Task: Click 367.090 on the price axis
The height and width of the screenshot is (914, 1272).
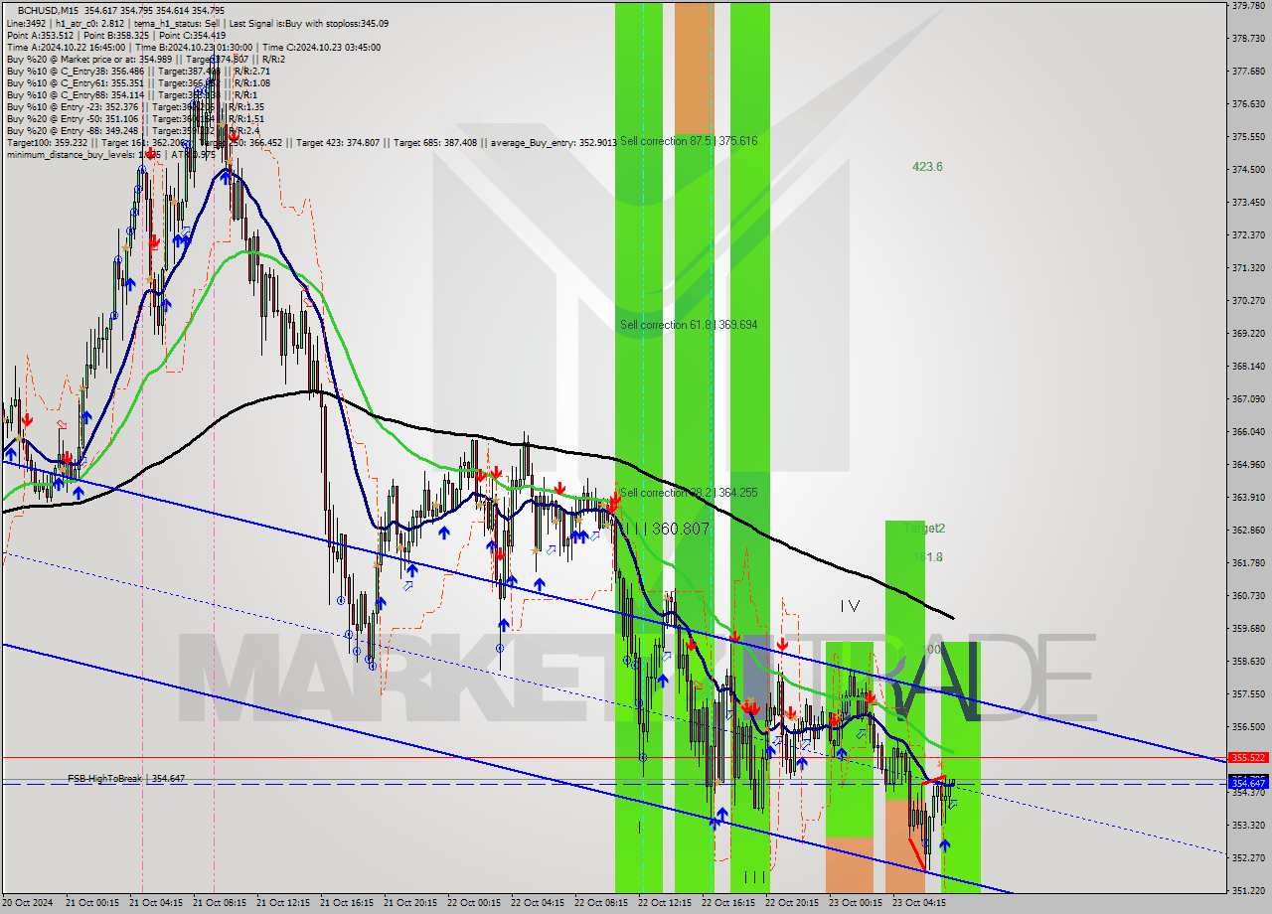Action: coord(1248,398)
